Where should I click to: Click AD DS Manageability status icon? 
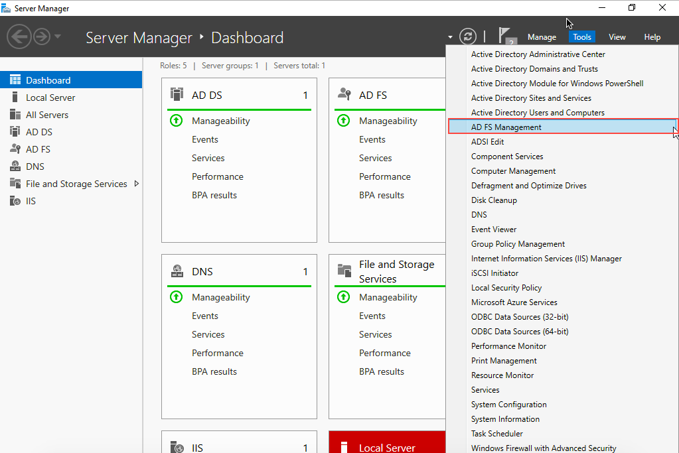[177, 120]
